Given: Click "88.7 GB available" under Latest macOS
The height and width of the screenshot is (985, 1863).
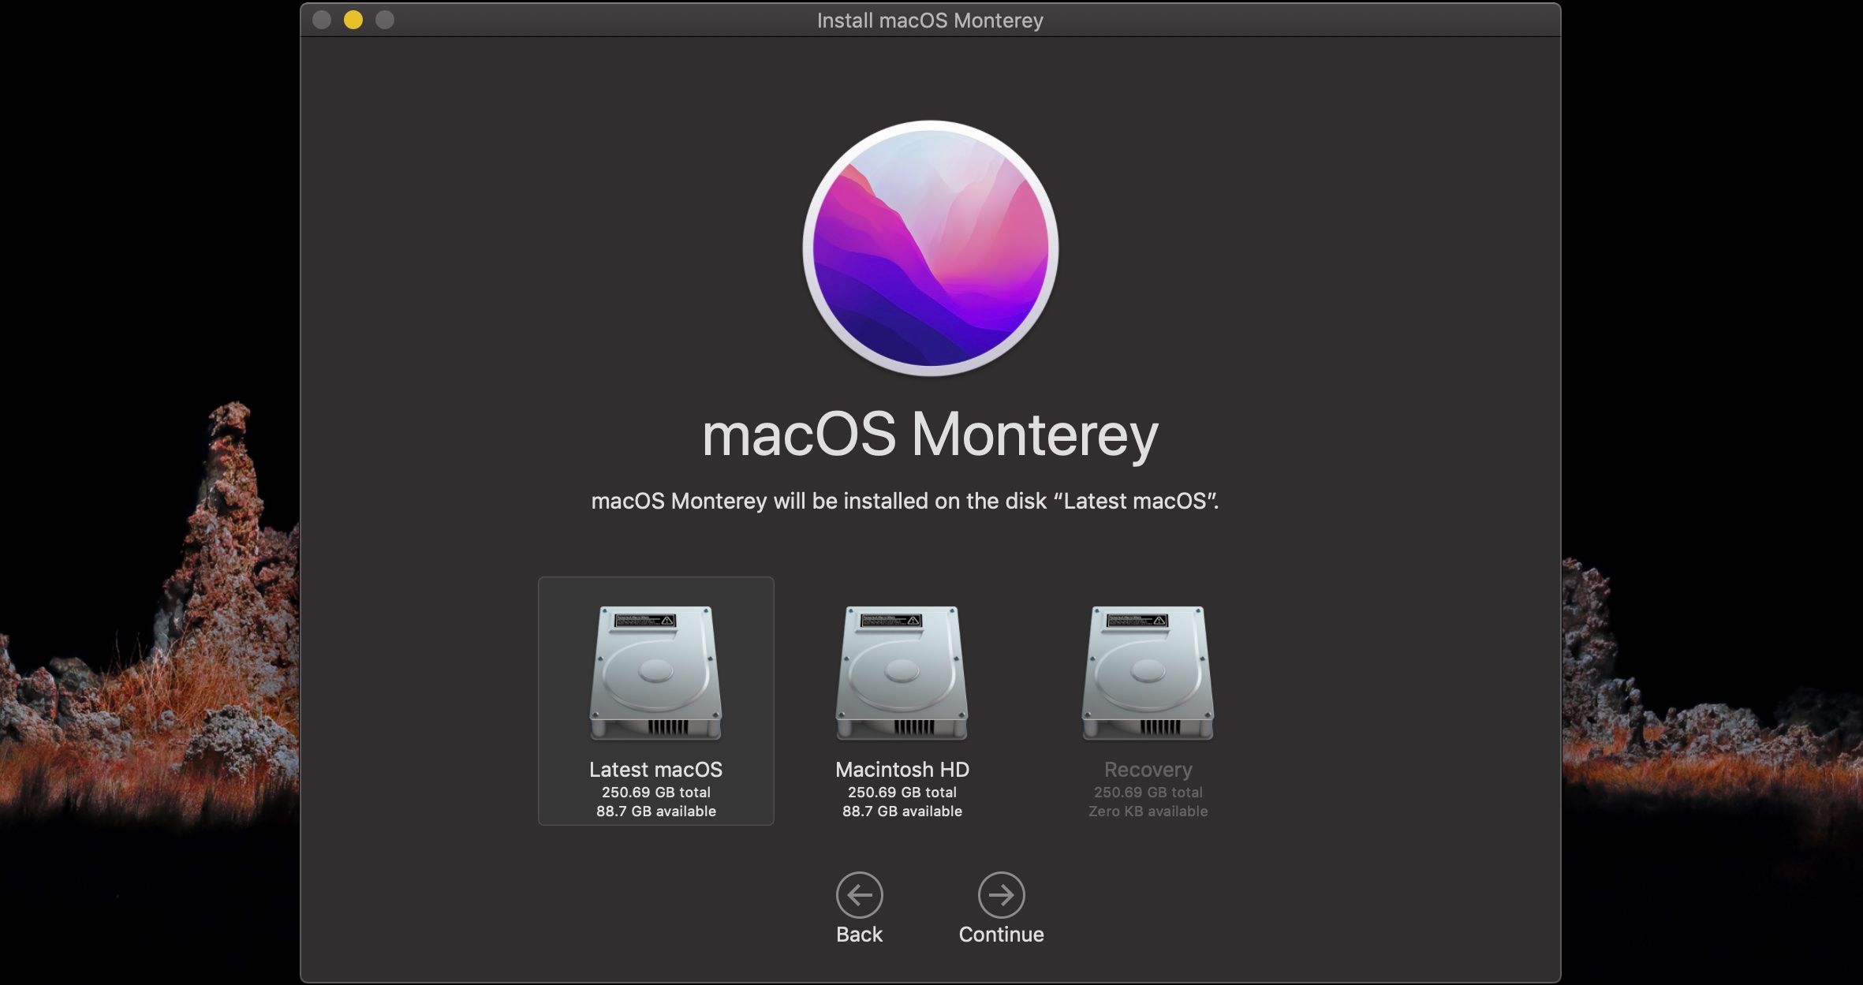Looking at the screenshot, I should 655,812.
